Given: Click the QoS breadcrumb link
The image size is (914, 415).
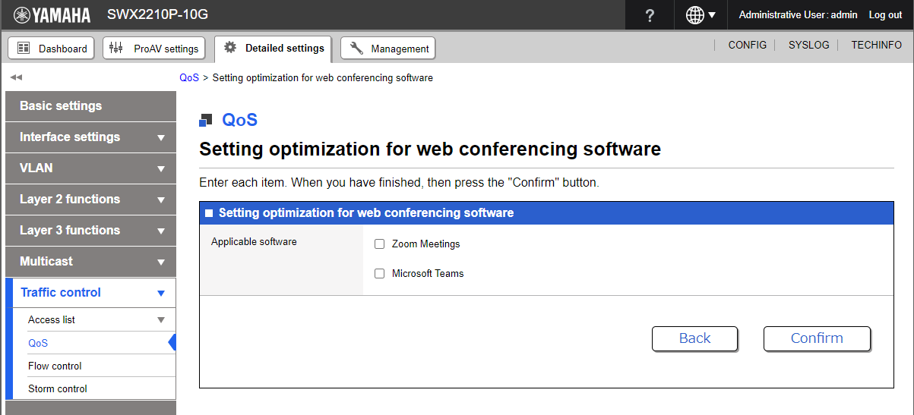Looking at the screenshot, I should point(189,77).
